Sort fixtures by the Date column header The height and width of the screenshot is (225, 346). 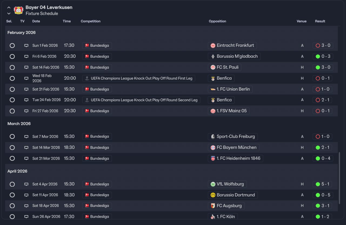pos(36,21)
